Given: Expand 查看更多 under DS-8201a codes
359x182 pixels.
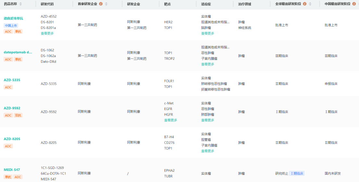Looking at the screenshot, I should tap(47, 33).
